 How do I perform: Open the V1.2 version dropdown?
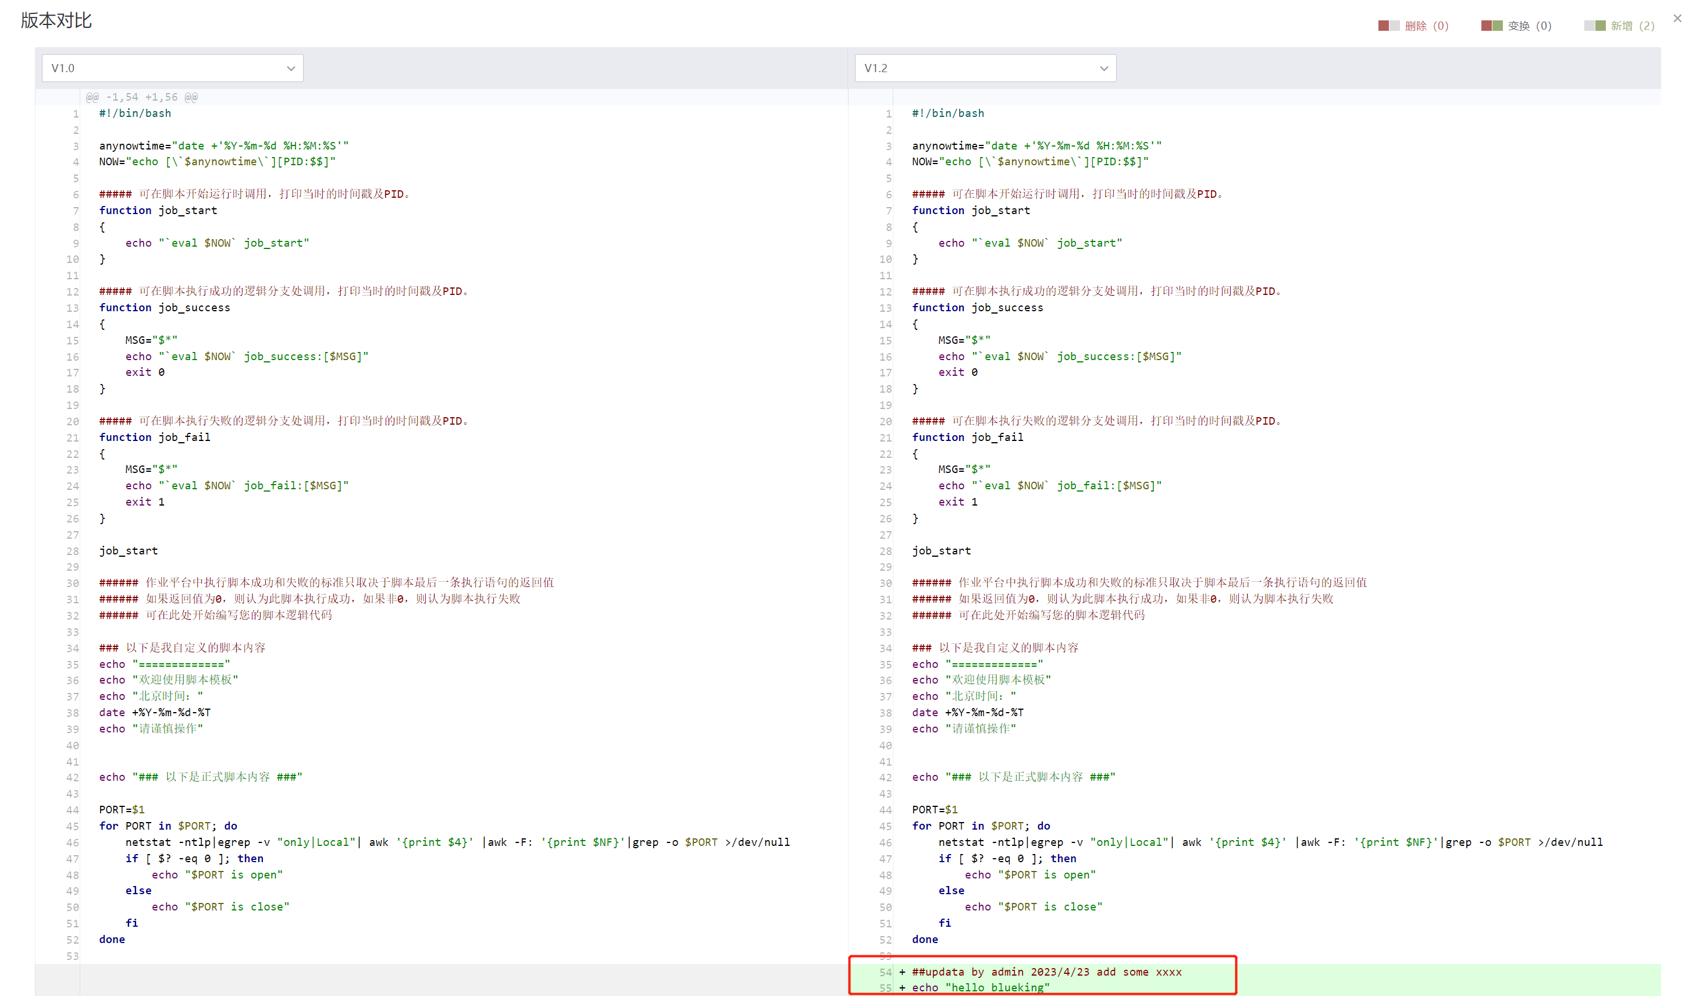(985, 68)
